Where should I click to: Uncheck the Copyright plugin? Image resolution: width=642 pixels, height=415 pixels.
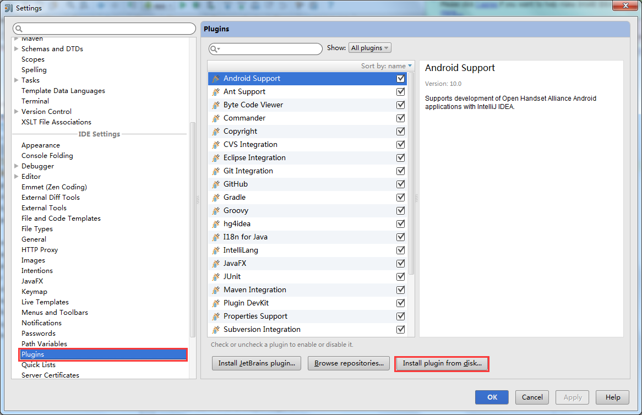400,132
